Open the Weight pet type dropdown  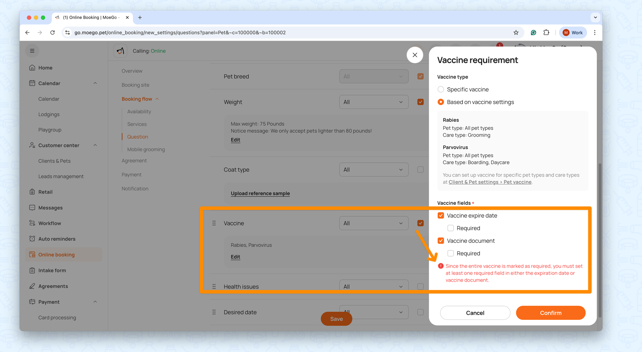(x=374, y=102)
